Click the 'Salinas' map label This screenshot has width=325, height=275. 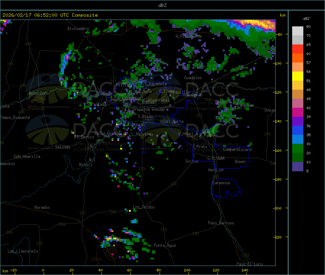point(62,147)
